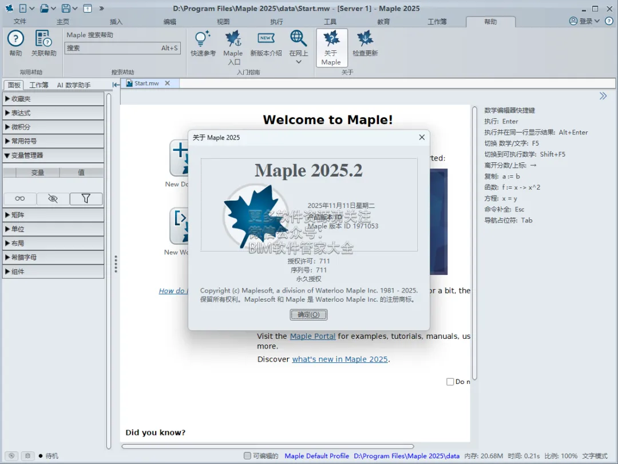The height and width of the screenshot is (464, 618).
Task: Click the New Worksheet icon on start page
Action: pos(179,226)
